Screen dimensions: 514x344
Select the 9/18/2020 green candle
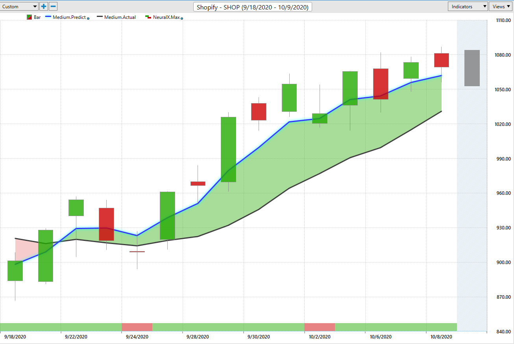click(15, 271)
